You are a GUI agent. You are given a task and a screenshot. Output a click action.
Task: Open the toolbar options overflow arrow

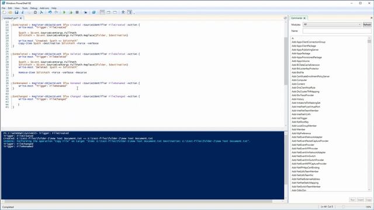[x=134, y=13]
